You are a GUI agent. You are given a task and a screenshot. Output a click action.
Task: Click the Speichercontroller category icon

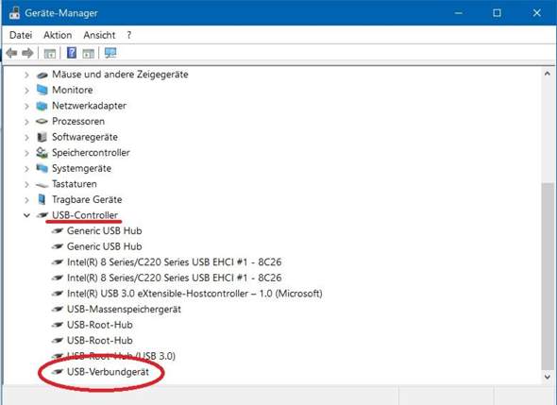[42, 153]
